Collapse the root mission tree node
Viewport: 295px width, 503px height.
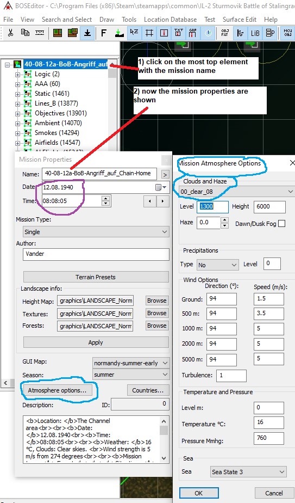(8, 65)
